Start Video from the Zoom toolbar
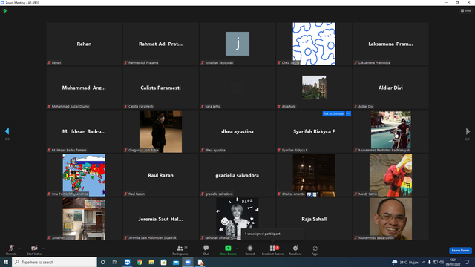 point(34,250)
